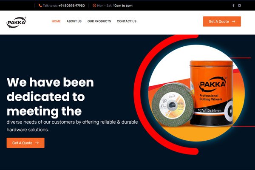This screenshot has width=255, height=170.
Task: Navigate to CONTACT US
Action: coord(127,21)
